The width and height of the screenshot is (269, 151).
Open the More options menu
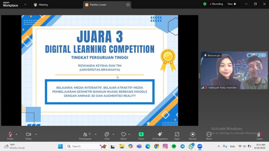209,135
